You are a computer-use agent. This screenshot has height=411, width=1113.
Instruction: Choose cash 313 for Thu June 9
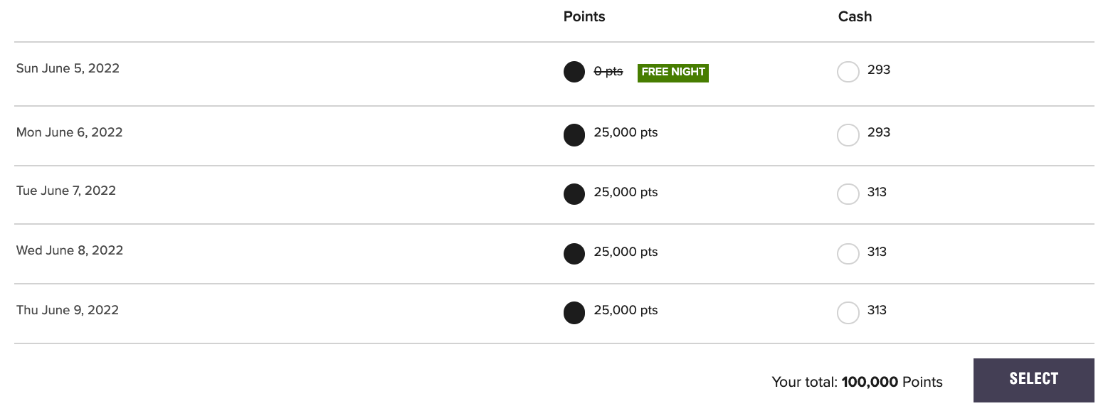click(848, 312)
